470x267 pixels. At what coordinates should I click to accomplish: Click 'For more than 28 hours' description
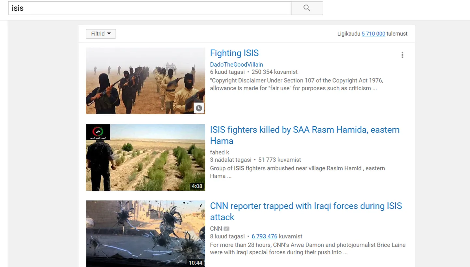[x=308, y=249]
